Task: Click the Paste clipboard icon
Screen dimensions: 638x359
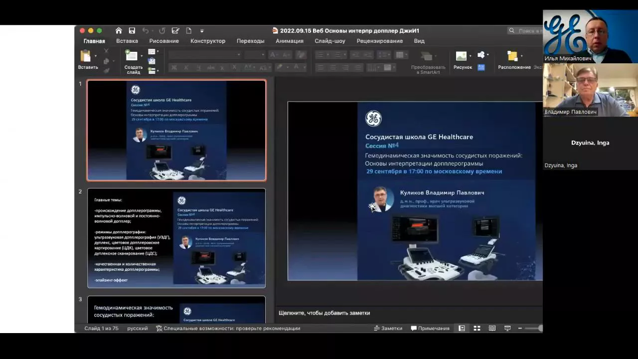Action: pyautogui.click(x=86, y=56)
